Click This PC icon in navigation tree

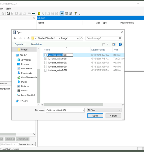pos(17,55)
